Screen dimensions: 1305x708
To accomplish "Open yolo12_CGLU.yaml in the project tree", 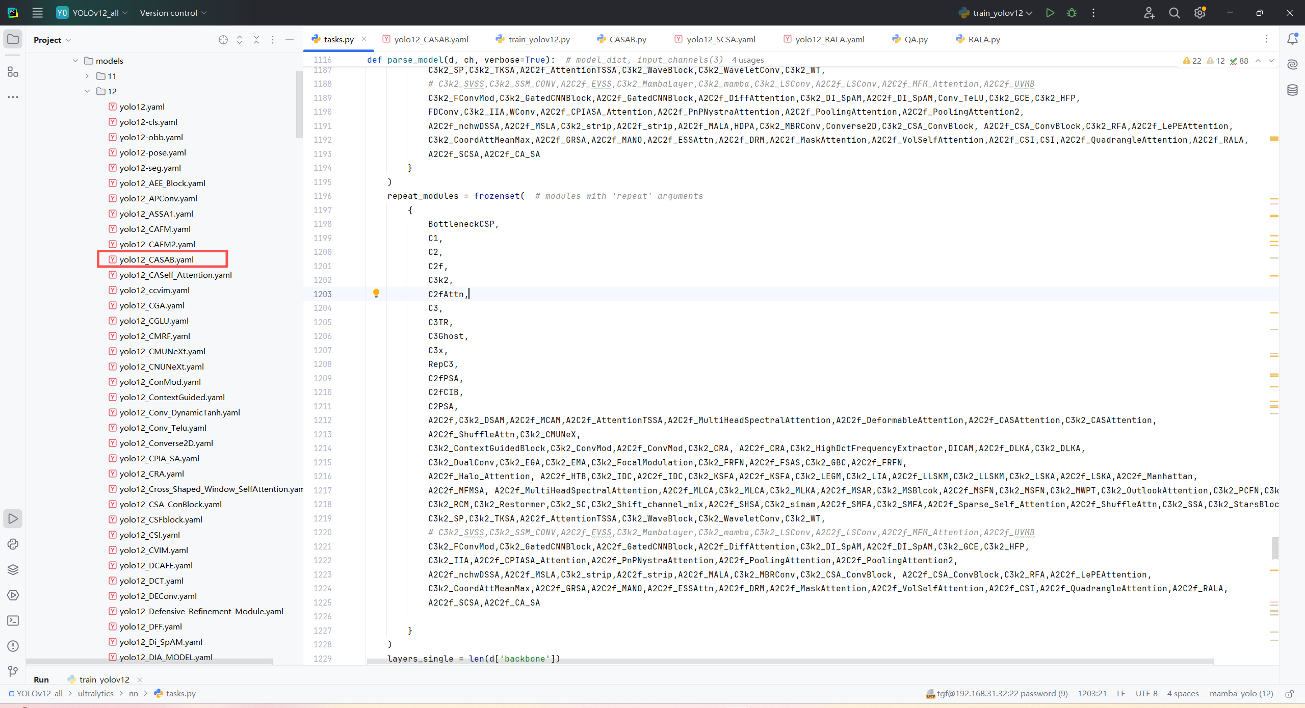I will [154, 321].
